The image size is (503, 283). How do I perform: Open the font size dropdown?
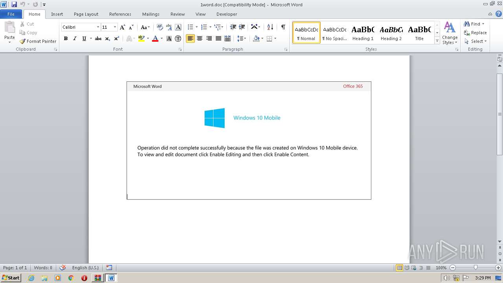point(115,27)
